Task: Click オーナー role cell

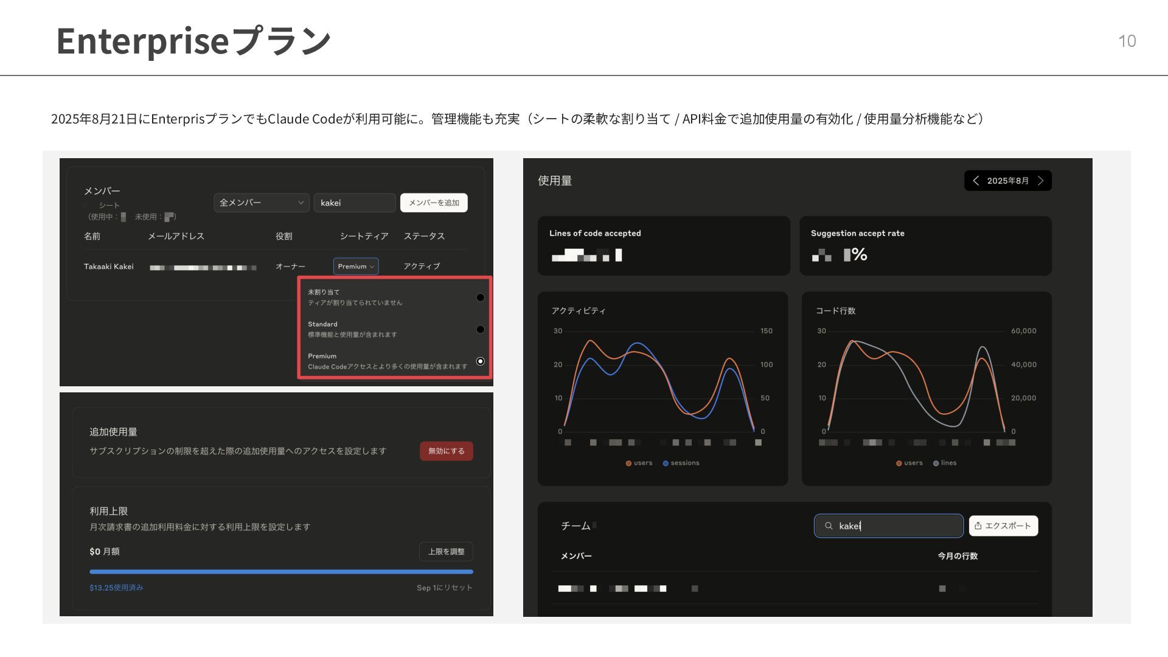Action: click(290, 266)
